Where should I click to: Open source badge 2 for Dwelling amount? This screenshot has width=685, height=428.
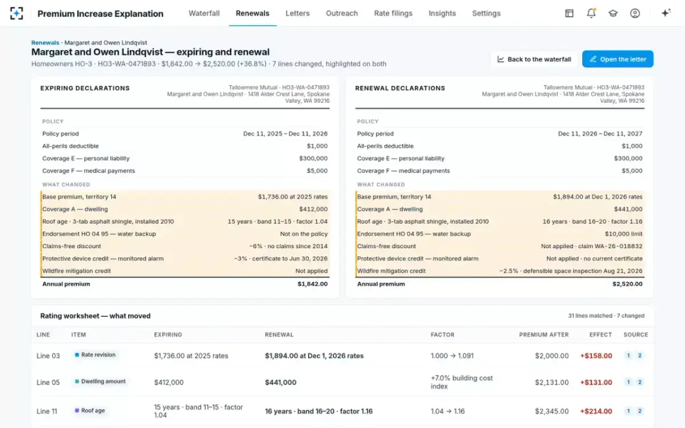coord(640,382)
